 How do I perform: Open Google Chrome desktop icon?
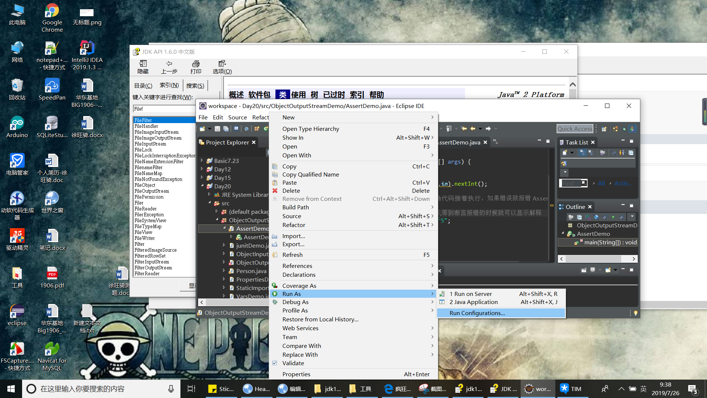point(52,18)
